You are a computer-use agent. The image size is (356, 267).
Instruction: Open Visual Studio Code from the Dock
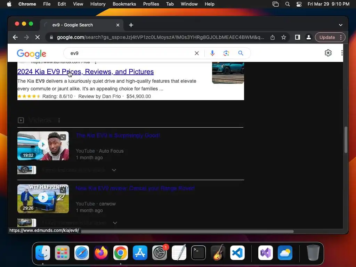237,253
